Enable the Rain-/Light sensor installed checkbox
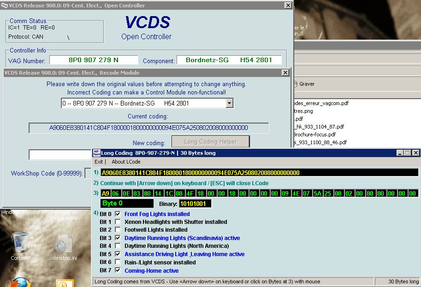The image size is (421, 287). point(118,263)
